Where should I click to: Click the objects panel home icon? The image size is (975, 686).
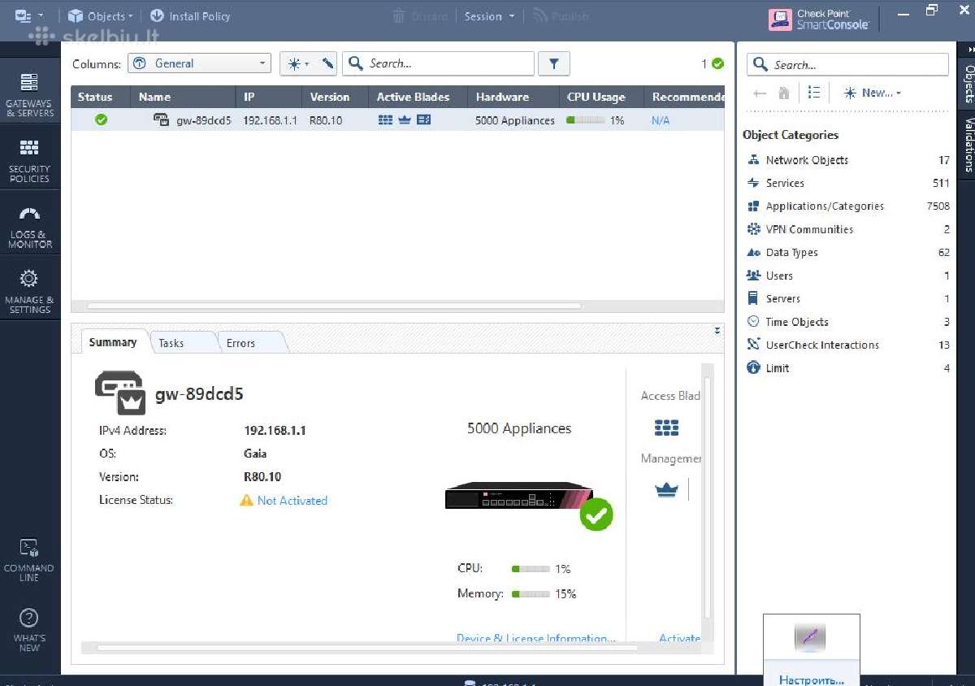784,93
